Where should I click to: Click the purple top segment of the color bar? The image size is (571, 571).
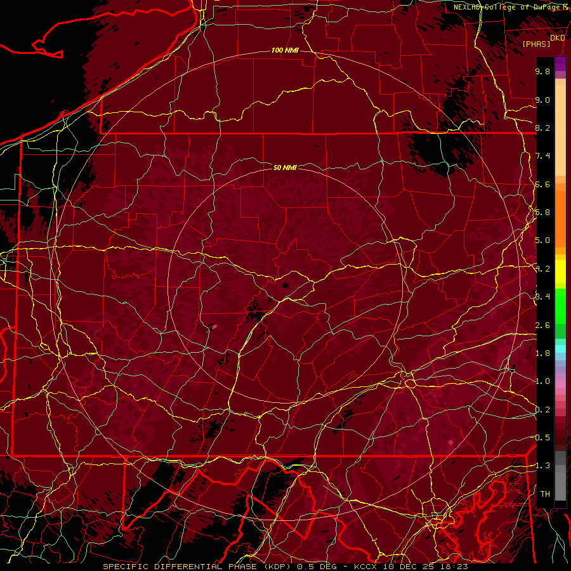[560, 63]
